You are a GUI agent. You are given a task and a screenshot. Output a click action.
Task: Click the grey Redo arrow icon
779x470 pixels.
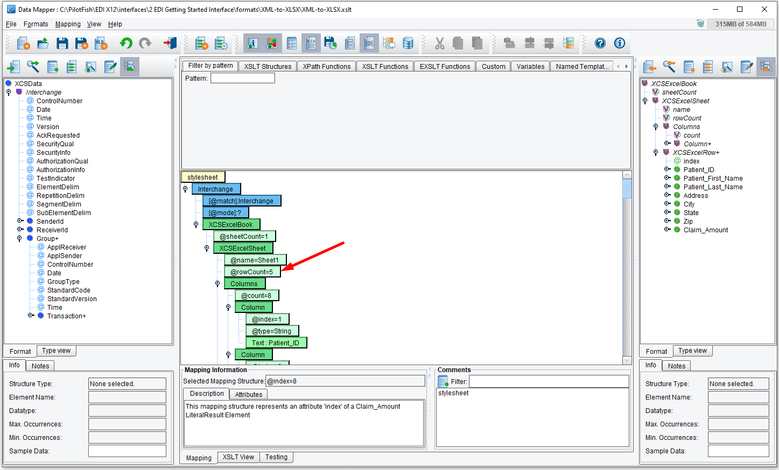[145, 44]
